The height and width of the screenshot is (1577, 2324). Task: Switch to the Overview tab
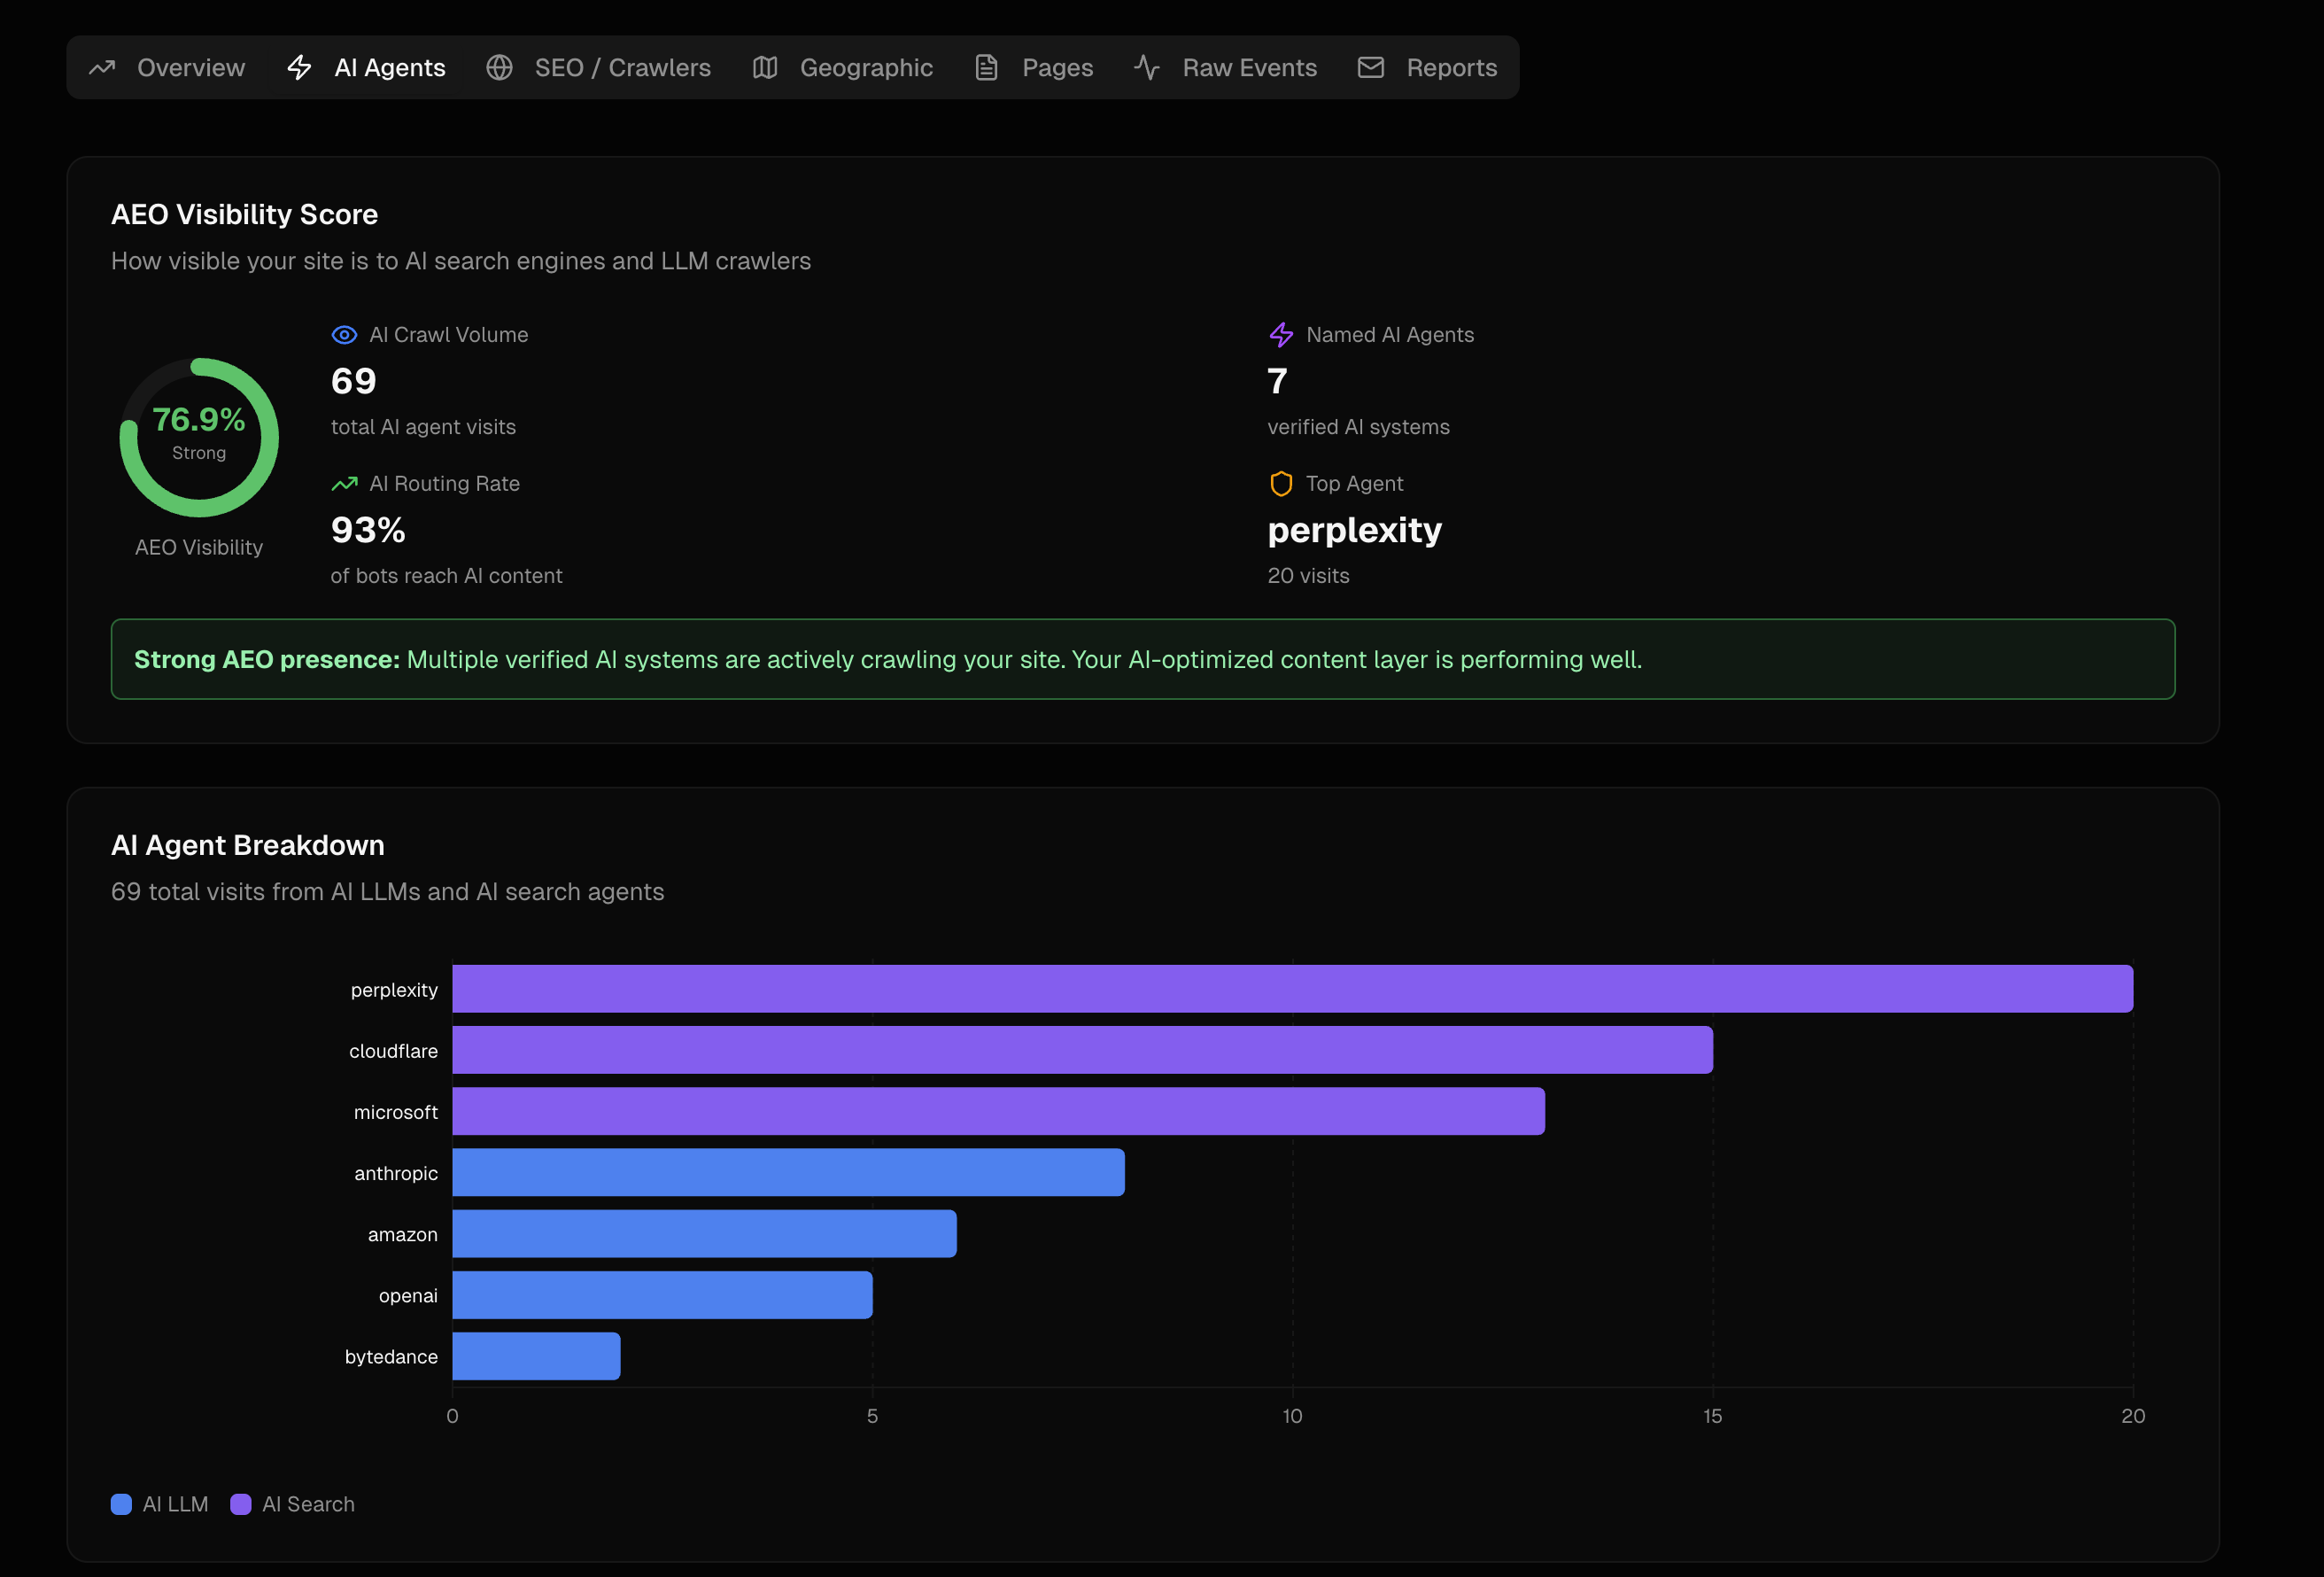166,67
